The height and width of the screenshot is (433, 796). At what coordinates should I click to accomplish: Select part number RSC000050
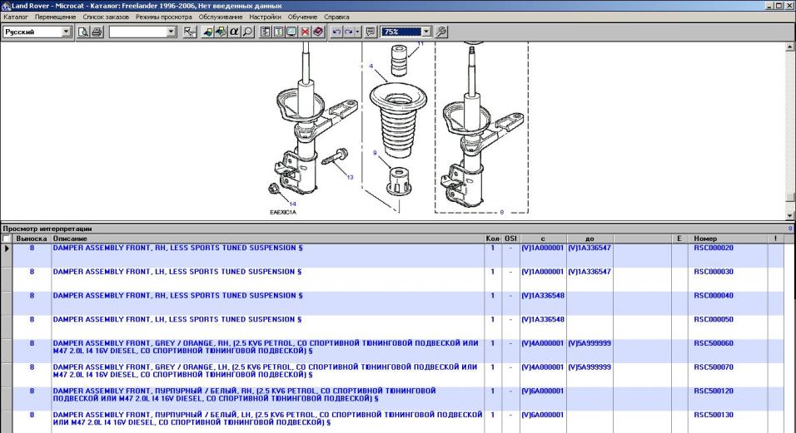(714, 319)
